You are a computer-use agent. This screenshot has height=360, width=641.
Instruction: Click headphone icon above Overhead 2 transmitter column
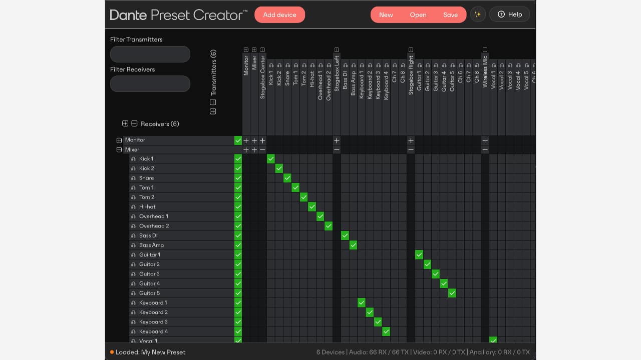coord(329,65)
